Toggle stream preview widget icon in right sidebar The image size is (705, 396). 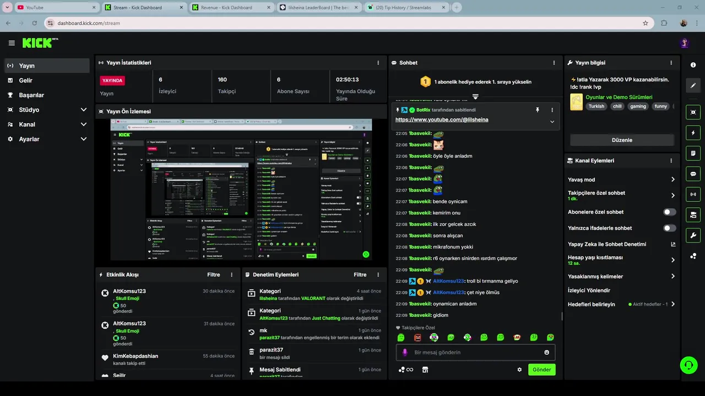coord(693,112)
